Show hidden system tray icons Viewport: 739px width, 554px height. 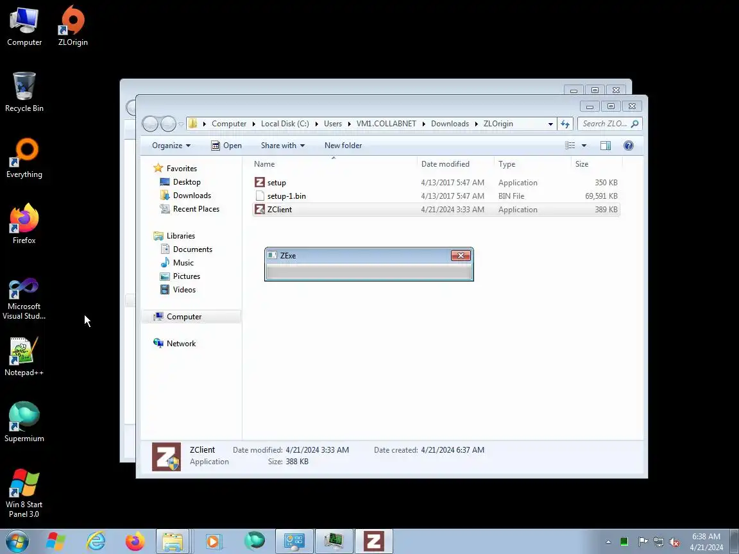coord(608,542)
